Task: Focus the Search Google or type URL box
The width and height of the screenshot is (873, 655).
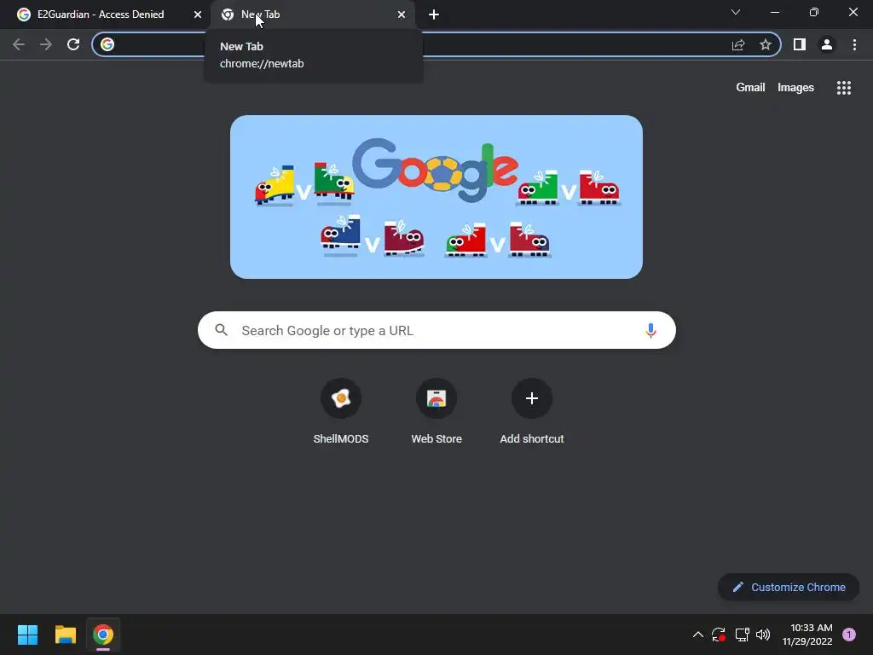Action: tap(436, 330)
